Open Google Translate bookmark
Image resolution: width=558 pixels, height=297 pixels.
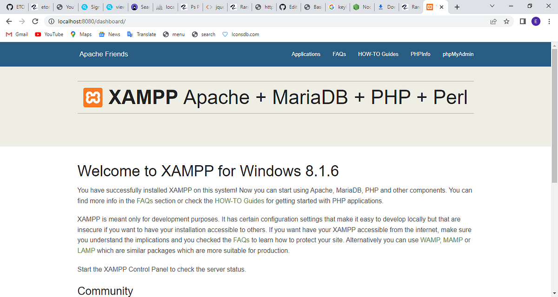click(141, 34)
